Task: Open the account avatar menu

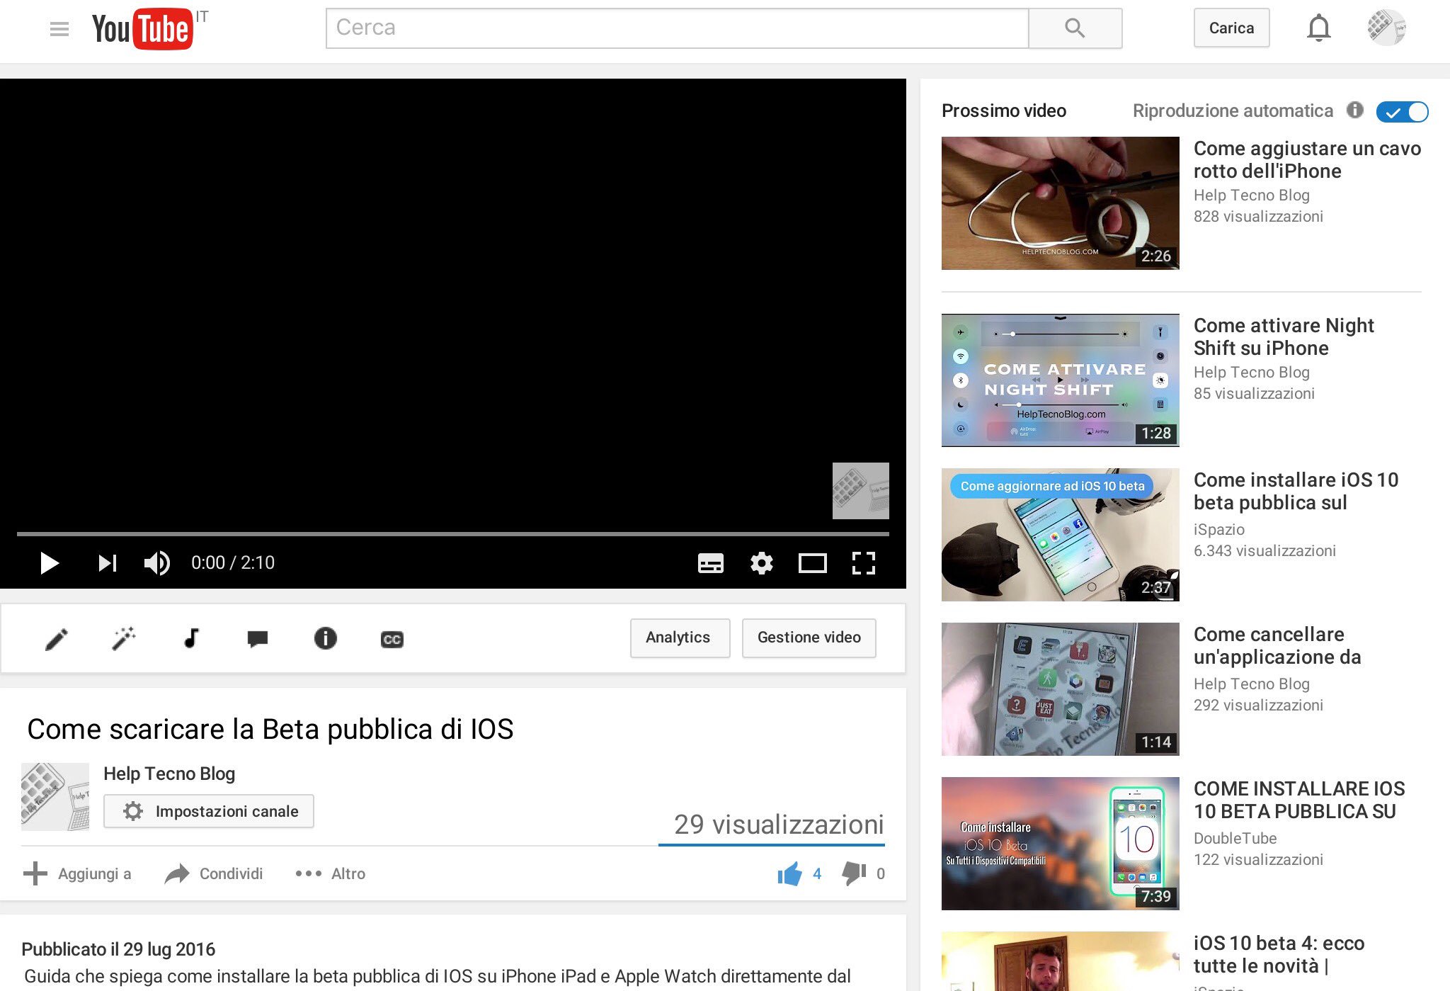Action: coord(1386,28)
